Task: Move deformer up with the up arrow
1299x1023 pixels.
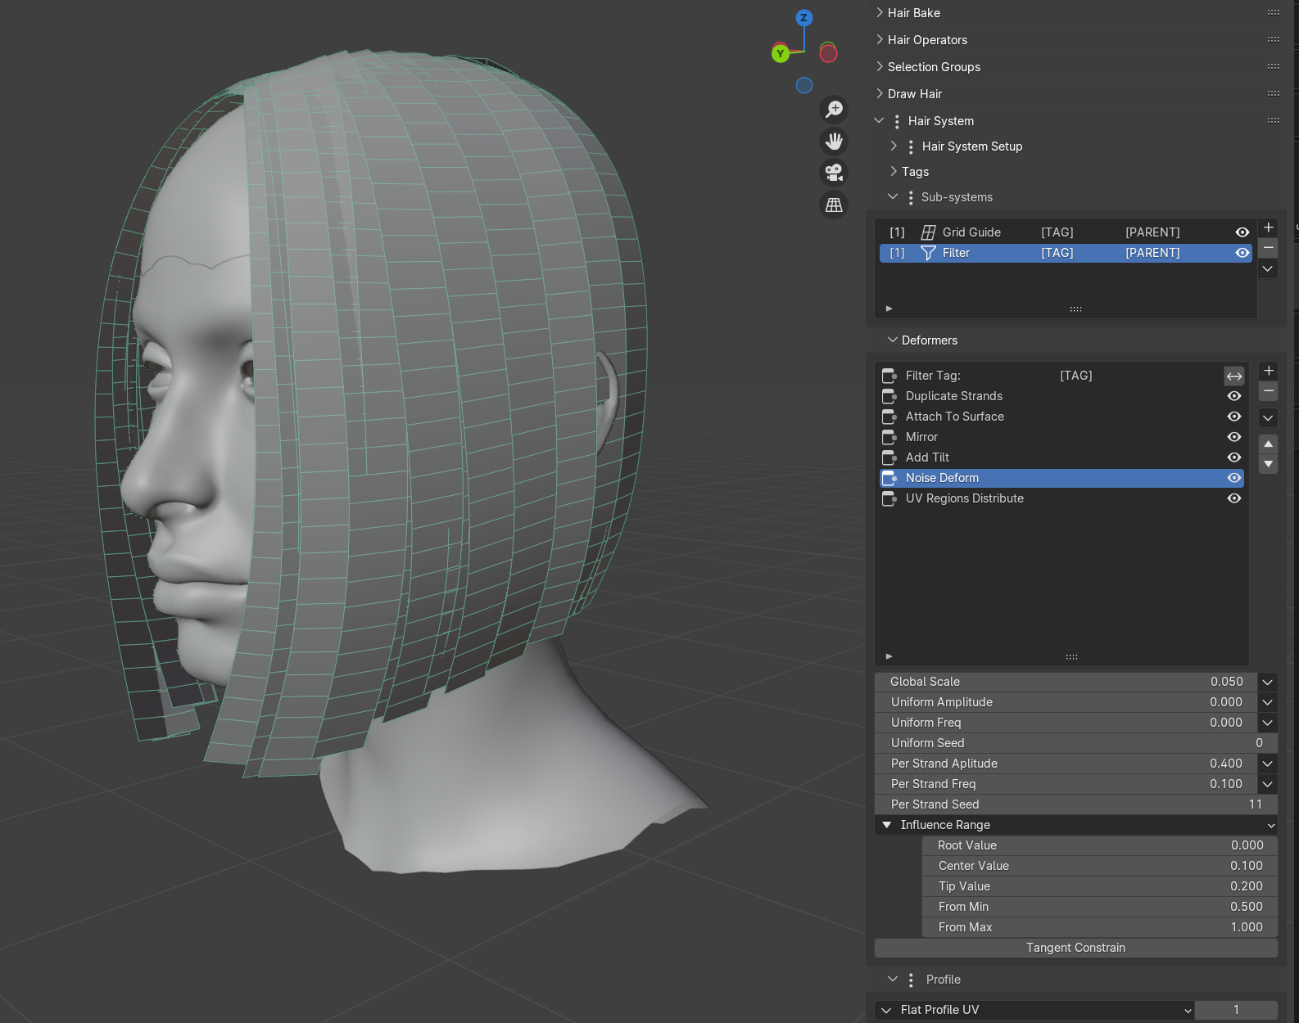Action: [x=1268, y=444]
